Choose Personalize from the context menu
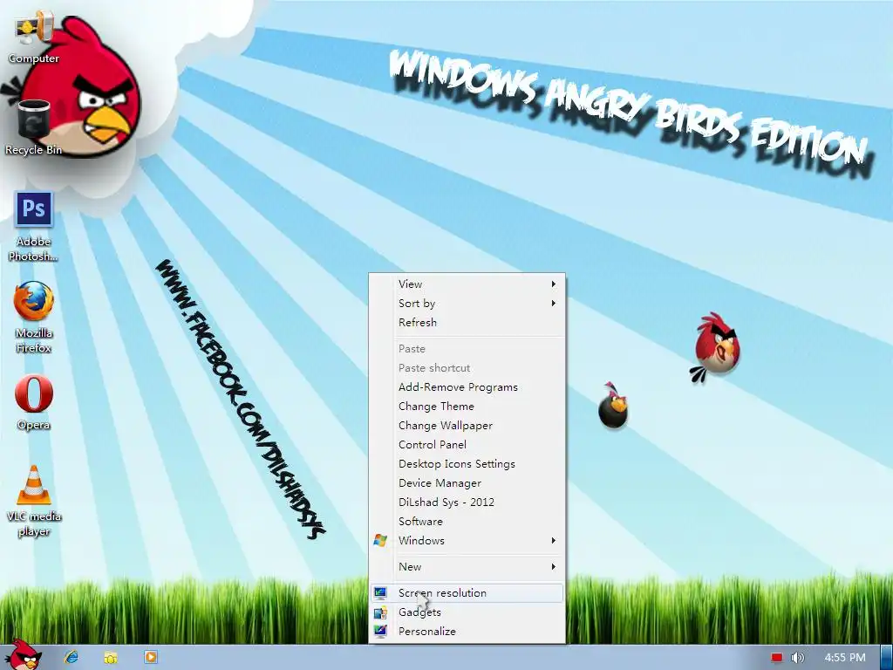The image size is (893, 670). coord(467,632)
